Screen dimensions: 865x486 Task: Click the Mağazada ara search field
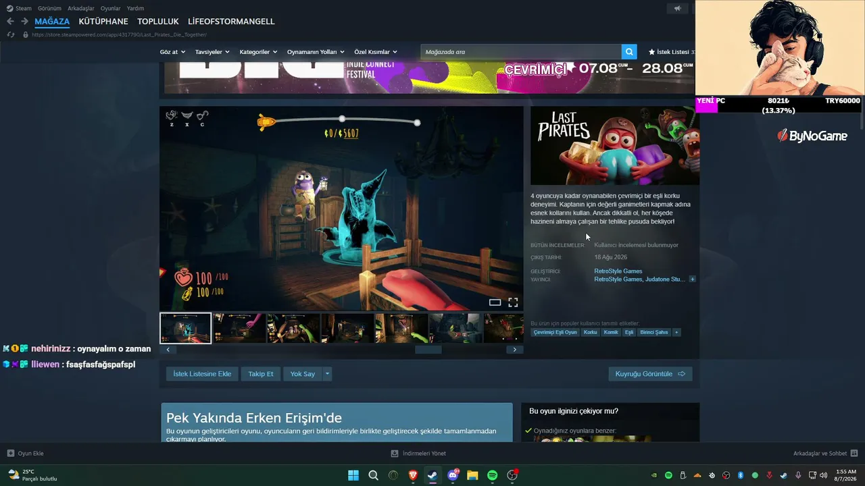pyautogui.click(x=521, y=52)
